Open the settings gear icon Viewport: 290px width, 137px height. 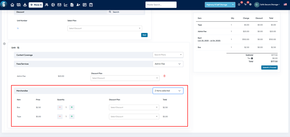point(250,4)
